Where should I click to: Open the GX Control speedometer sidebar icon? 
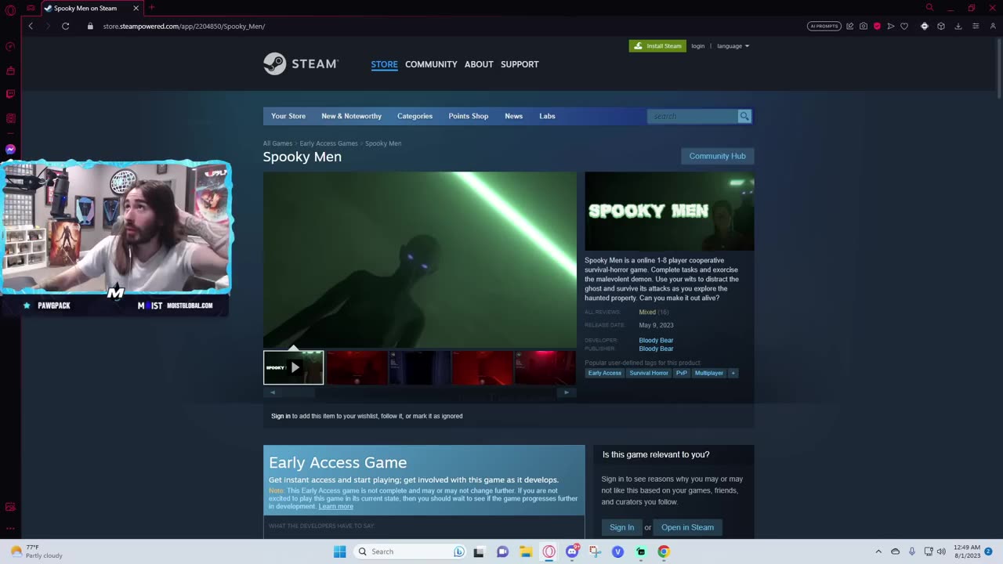coord(10,47)
